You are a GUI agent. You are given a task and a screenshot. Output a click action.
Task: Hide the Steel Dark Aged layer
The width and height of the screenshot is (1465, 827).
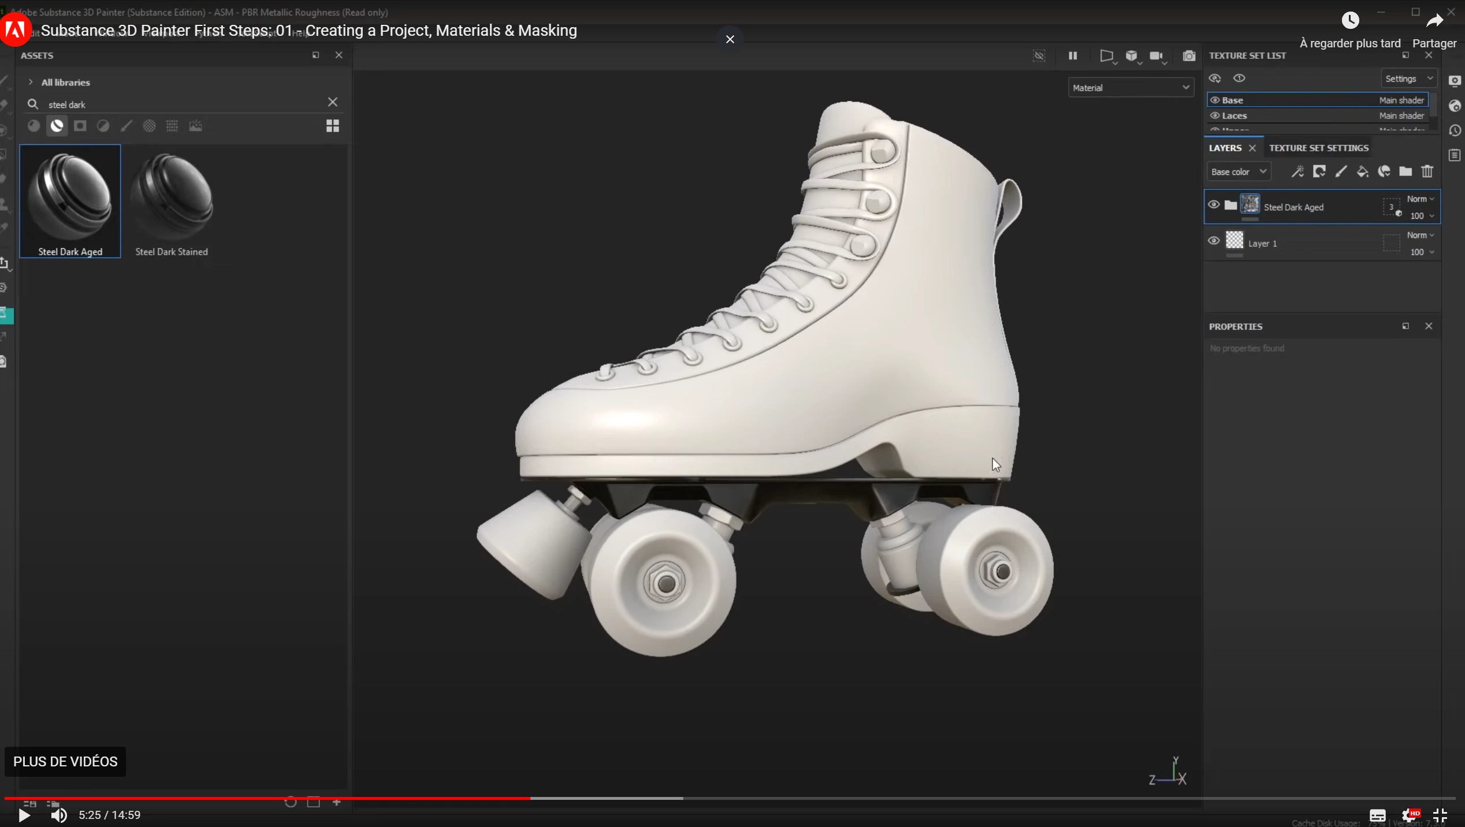pos(1214,205)
